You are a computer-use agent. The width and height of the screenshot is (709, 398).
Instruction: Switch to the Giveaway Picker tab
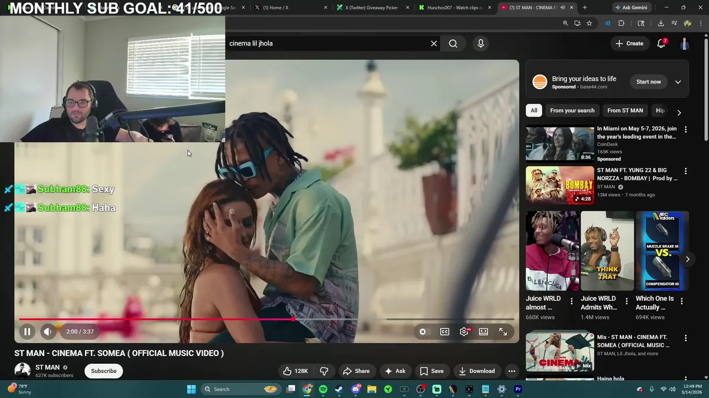pyautogui.click(x=372, y=7)
